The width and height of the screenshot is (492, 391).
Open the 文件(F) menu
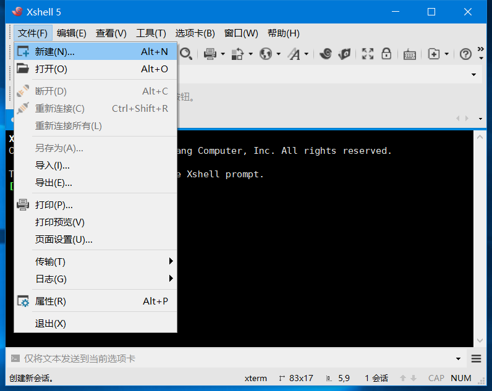(x=33, y=33)
